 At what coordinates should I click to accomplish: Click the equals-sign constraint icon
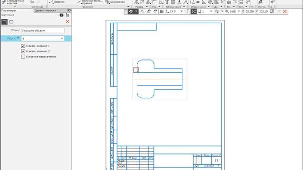click(198, 2)
